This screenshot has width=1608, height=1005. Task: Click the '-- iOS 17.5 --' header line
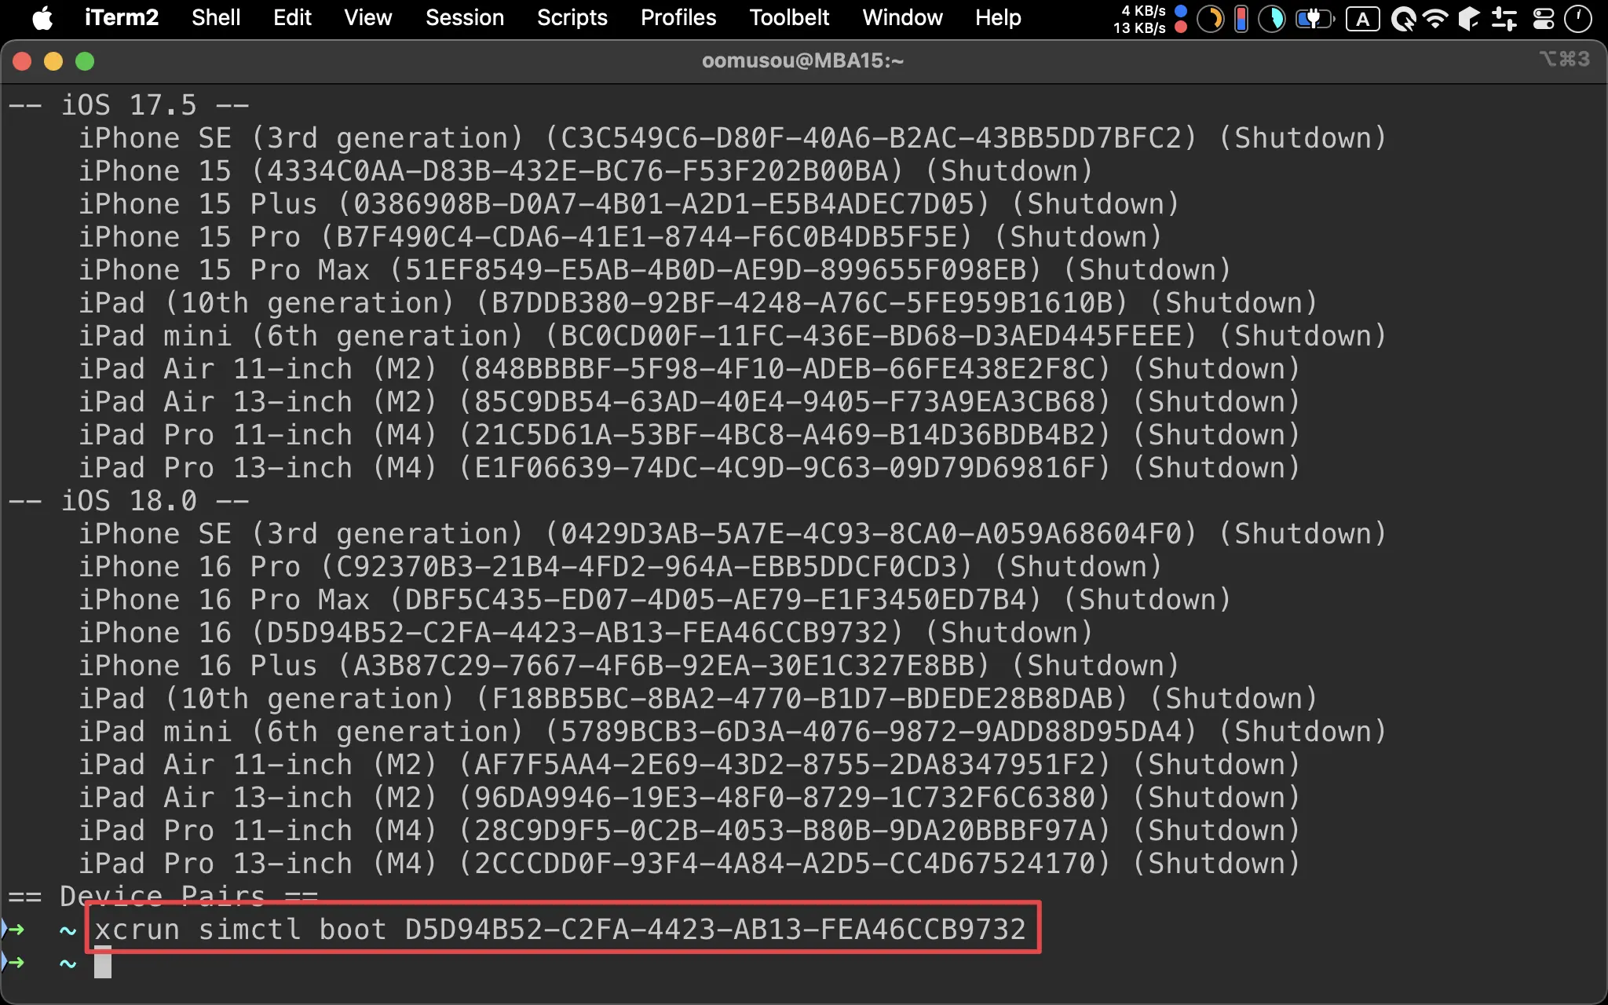(x=129, y=105)
